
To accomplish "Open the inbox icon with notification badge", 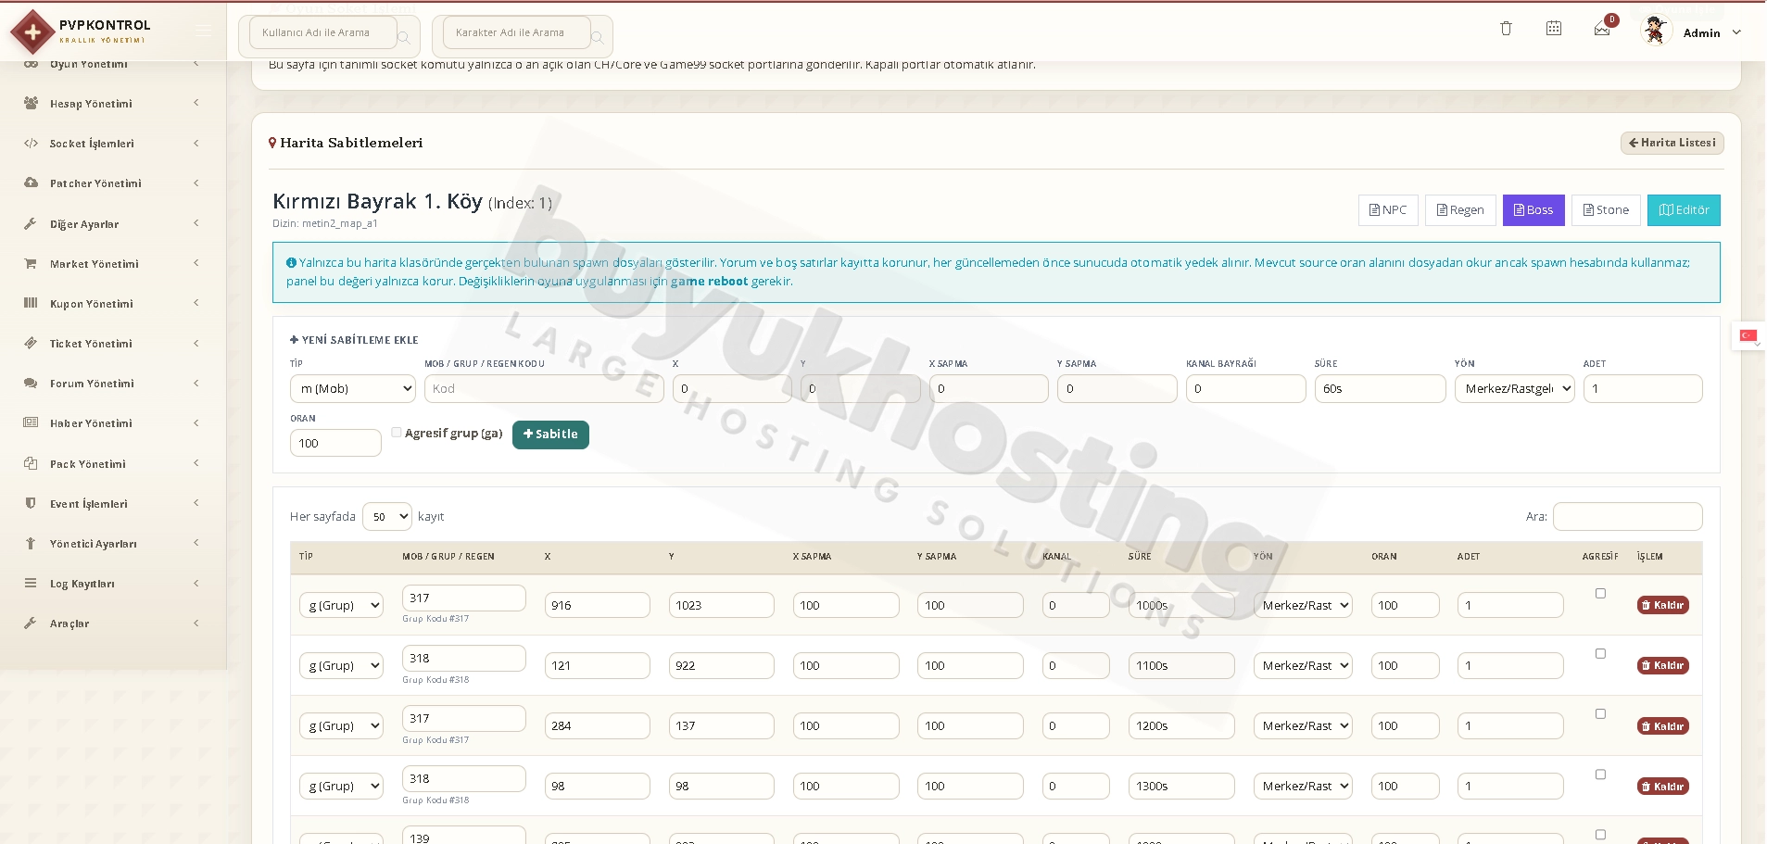I will [1603, 29].
